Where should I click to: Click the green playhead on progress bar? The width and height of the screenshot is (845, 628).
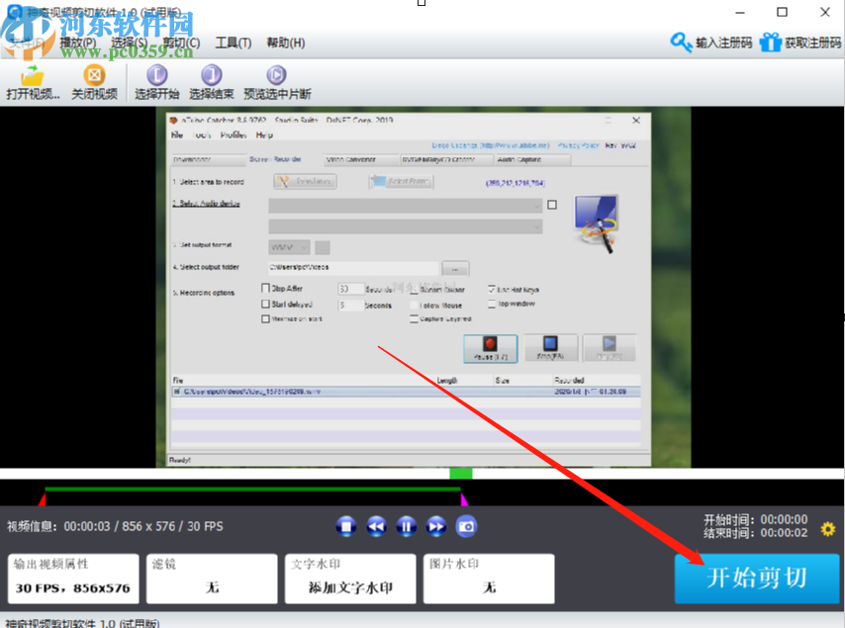tap(461, 474)
